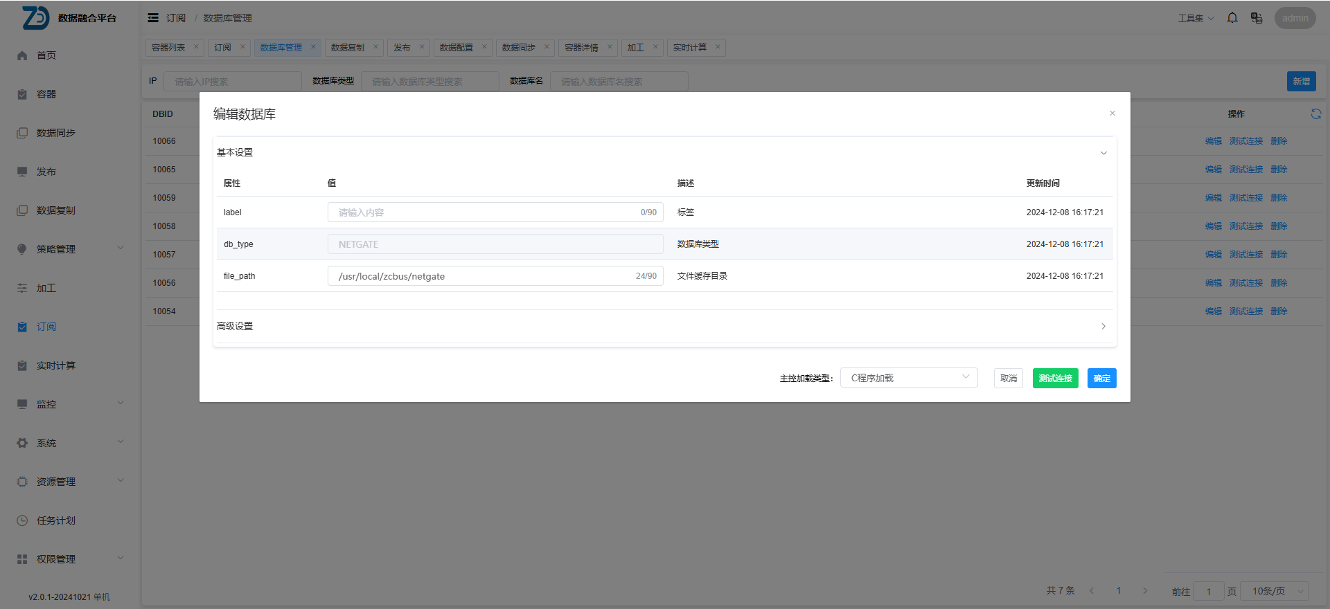The height and width of the screenshot is (609, 1330).
Task: Open the 主控加载类型 dropdown
Action: (908, 378)
